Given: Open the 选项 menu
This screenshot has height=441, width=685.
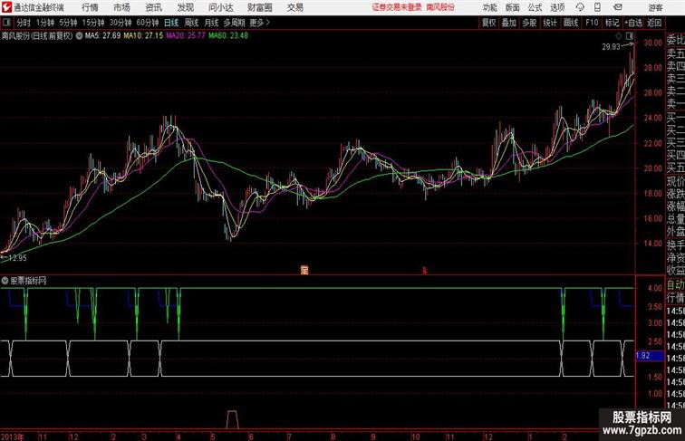Looking at the screenshot, I should 557,7.
